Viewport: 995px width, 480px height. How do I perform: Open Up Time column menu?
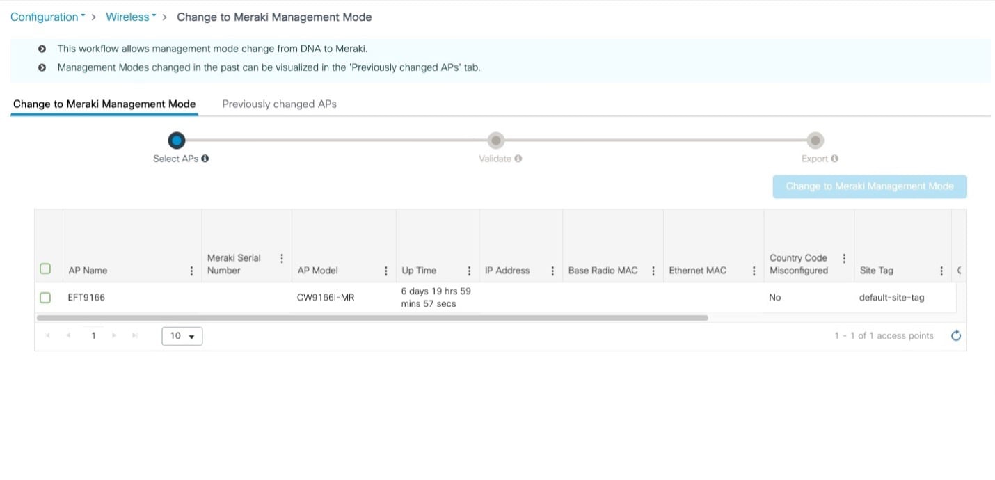[x=469, y=271]
